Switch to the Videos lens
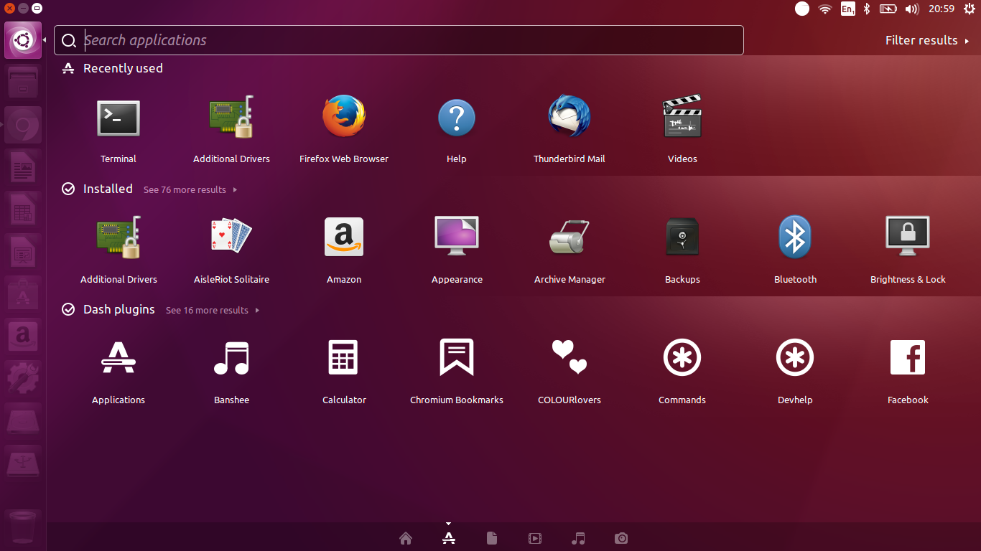The height and width of the screenshot is (551, 981). [535, 538]
